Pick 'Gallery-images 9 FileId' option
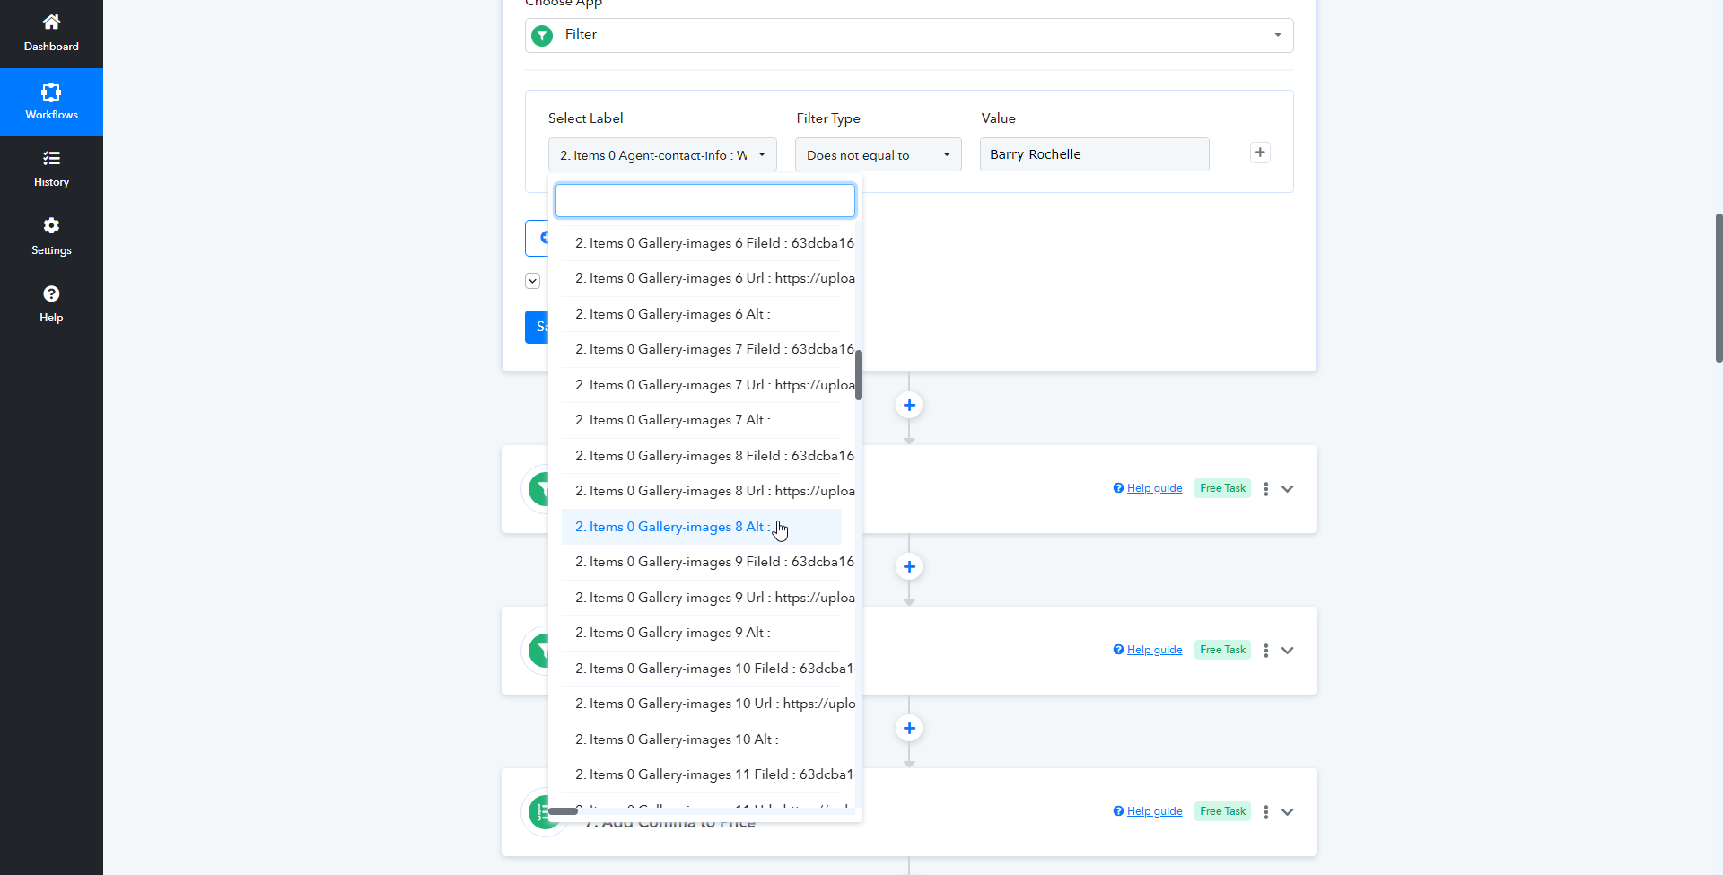This screenshot has width=1723, height=875. (702, 562)
